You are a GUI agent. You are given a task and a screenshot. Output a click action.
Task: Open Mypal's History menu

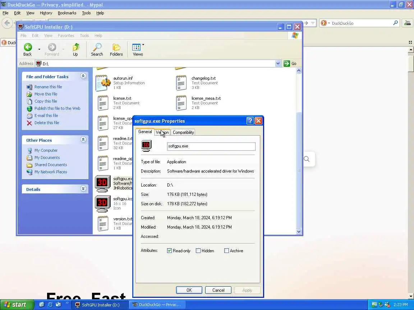(46, 13)
